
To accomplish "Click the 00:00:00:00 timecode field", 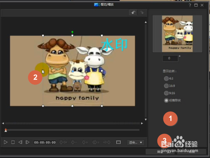I will [x=45, y=142].
